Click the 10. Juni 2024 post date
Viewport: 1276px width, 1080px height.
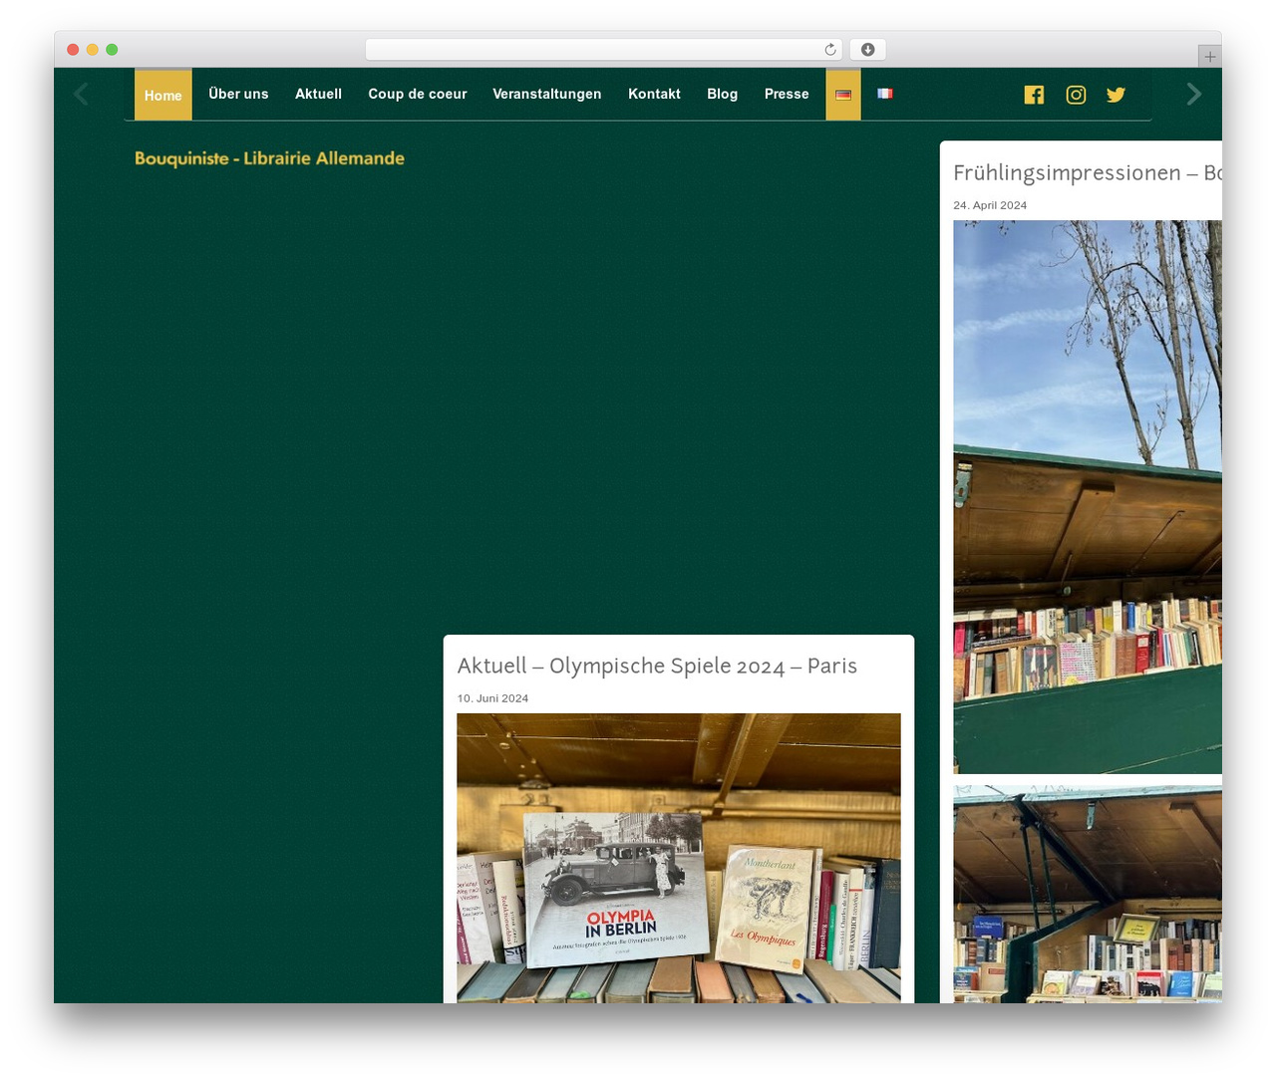pos(492,698)
